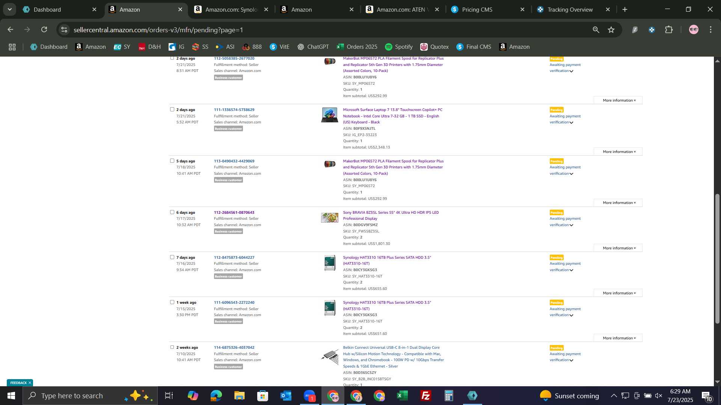The image size is (721, 405).
Task: Click the Surface Laptop product thumbnail
Action: (x=329, y=115)
